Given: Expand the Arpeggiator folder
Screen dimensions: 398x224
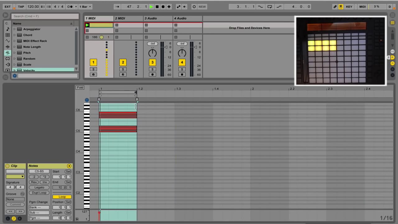Looking at the screenshot, I should (x=14, y=29).
